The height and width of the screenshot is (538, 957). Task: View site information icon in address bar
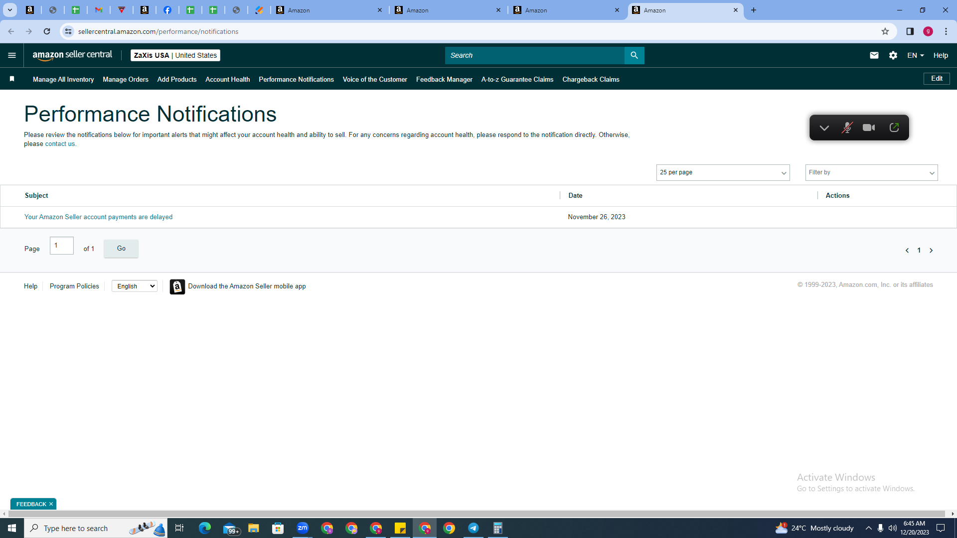68,31
